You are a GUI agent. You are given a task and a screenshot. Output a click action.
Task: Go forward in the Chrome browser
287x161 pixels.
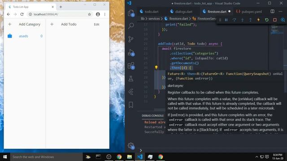pyautogui.click(x=15, y=14)
